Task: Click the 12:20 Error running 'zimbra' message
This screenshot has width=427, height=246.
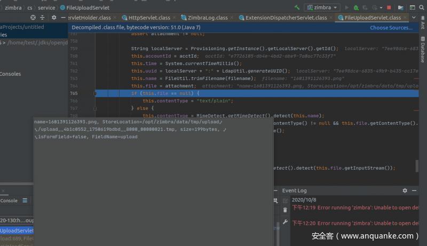Action: click(355, 223)
